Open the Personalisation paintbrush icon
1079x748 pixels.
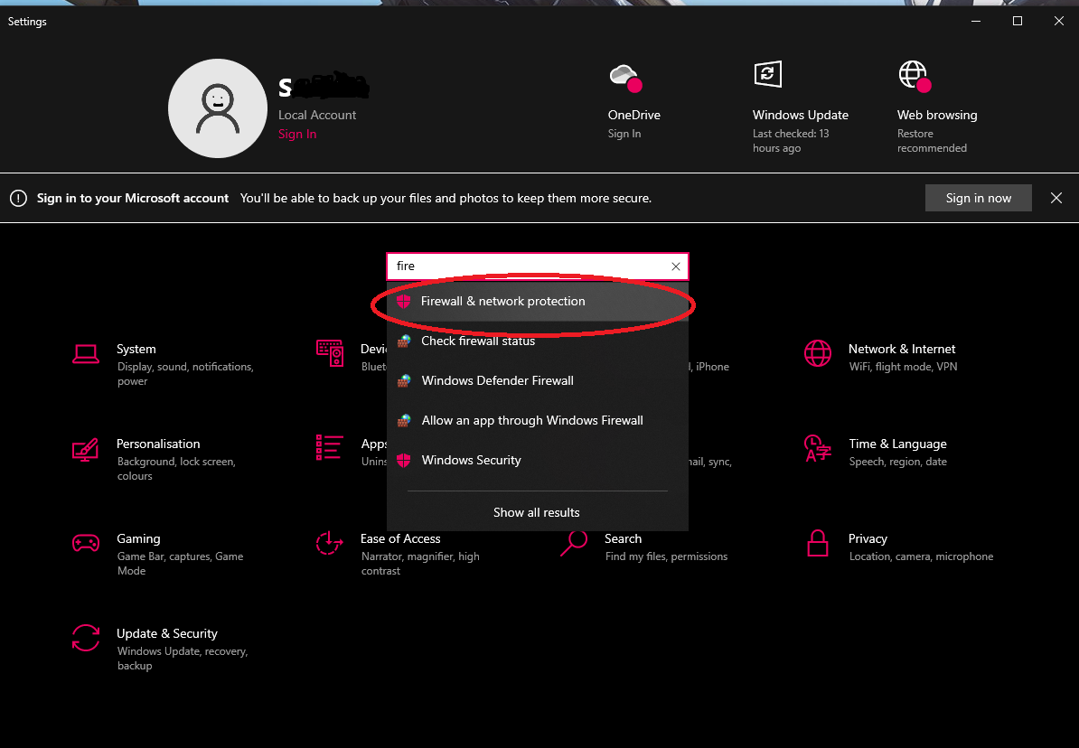85,449
